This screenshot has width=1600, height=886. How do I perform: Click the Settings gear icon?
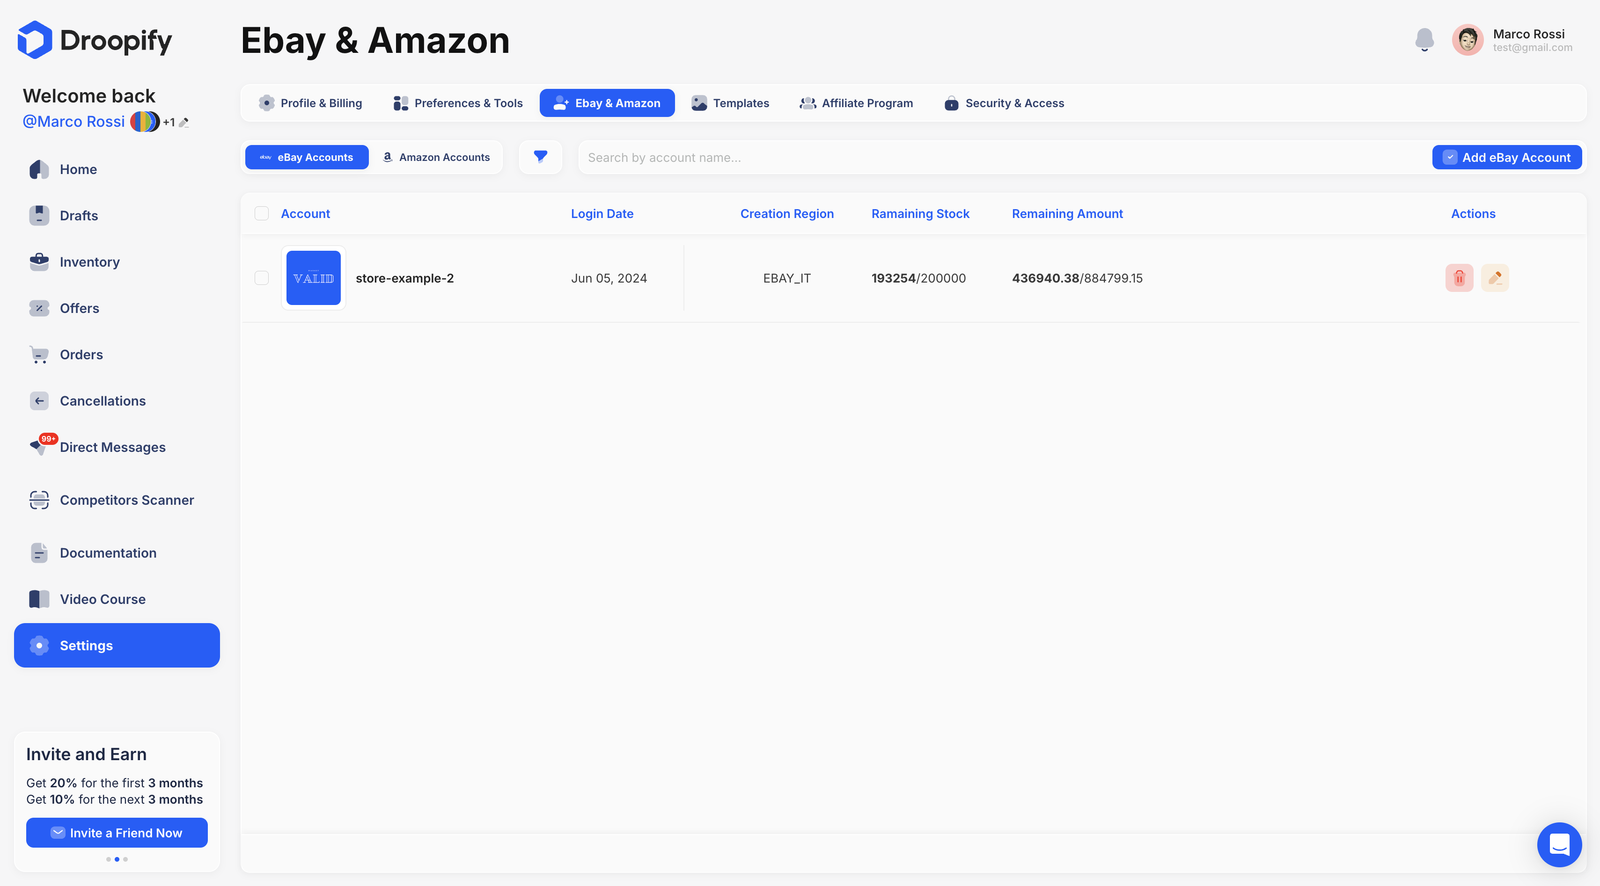(39, 646)
